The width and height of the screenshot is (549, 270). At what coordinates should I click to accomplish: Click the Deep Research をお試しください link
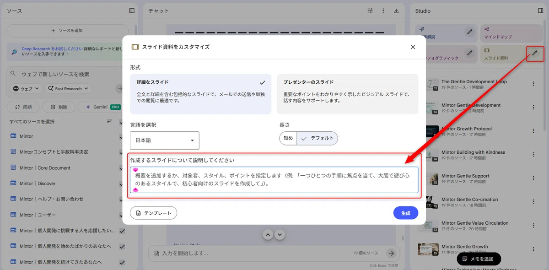(51, 48)
